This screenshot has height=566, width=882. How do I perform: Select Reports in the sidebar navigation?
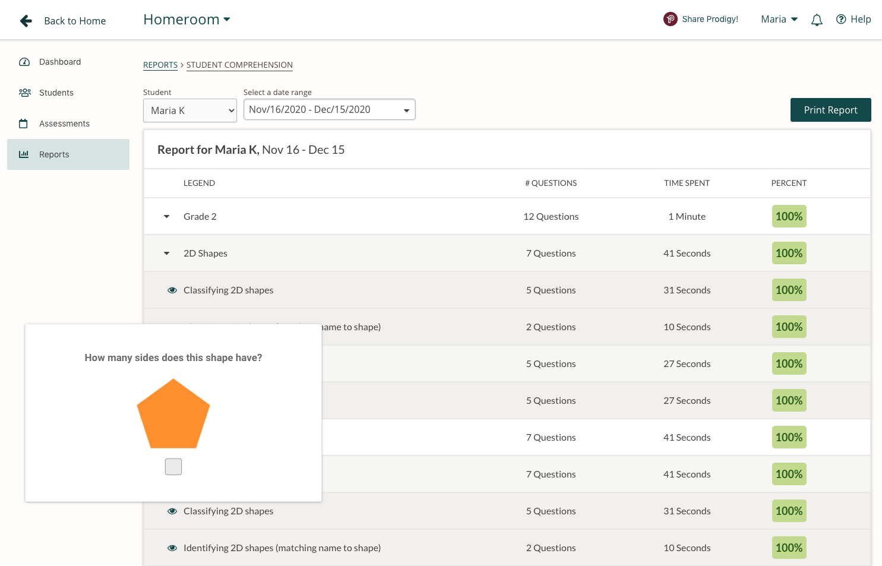coord(54,154)
